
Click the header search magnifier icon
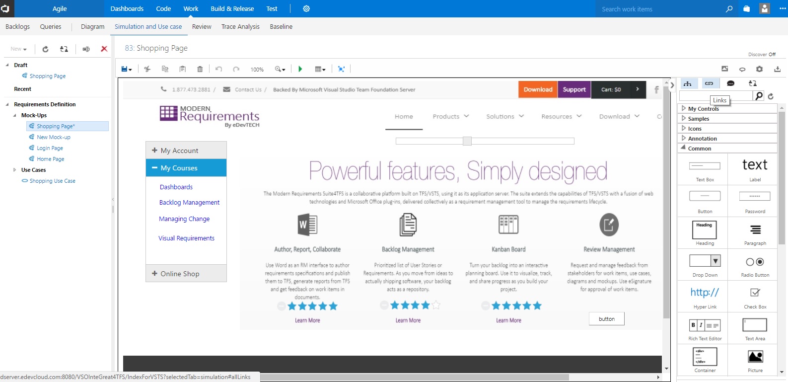(729, 9)
